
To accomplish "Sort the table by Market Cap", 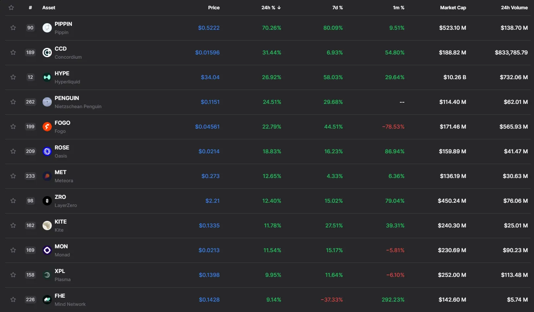I will 453,7.
